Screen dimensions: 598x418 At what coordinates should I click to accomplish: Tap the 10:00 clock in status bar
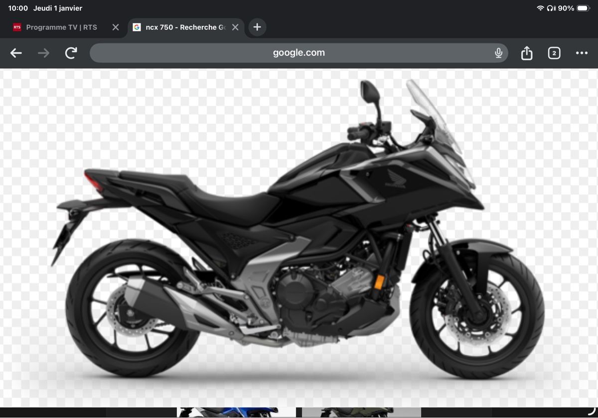point(18,8)
